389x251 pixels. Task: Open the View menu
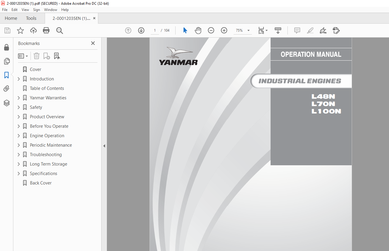pos(25,10)
